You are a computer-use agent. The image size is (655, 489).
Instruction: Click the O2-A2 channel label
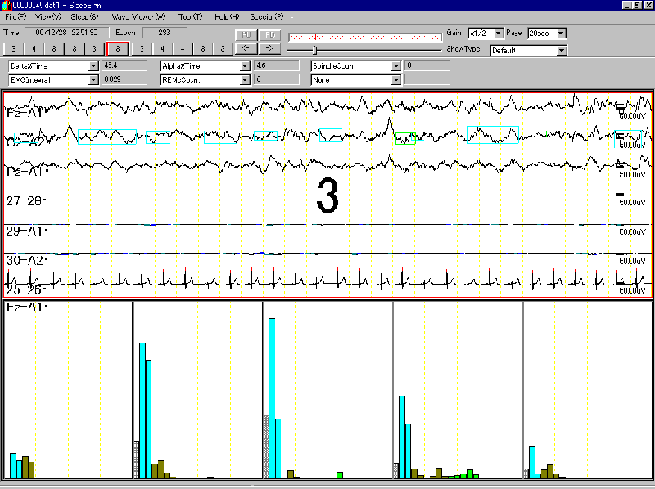25,141
